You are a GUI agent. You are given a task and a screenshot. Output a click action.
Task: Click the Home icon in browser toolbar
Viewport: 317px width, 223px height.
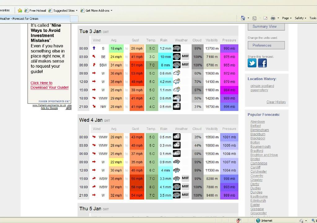[243, 18]
